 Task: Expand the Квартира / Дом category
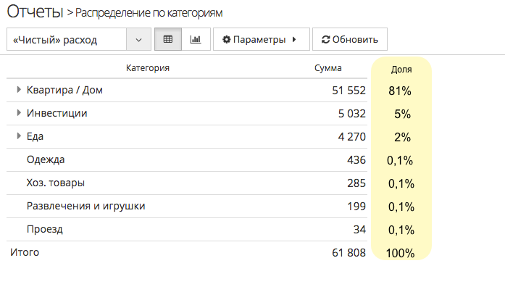[x=19, y=90]
